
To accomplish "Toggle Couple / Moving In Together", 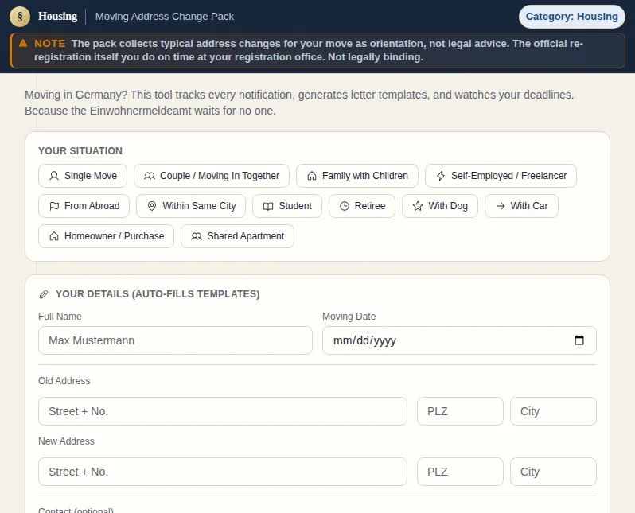I will coord(212,176).
